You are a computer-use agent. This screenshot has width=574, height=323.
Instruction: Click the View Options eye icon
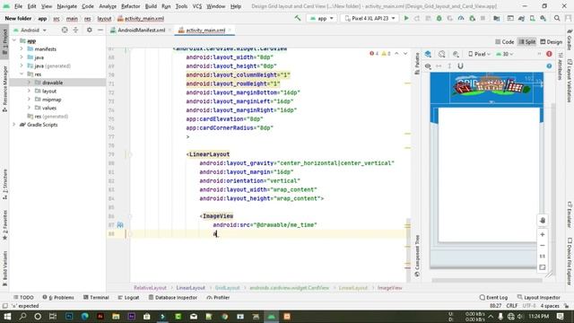[428, 65]
